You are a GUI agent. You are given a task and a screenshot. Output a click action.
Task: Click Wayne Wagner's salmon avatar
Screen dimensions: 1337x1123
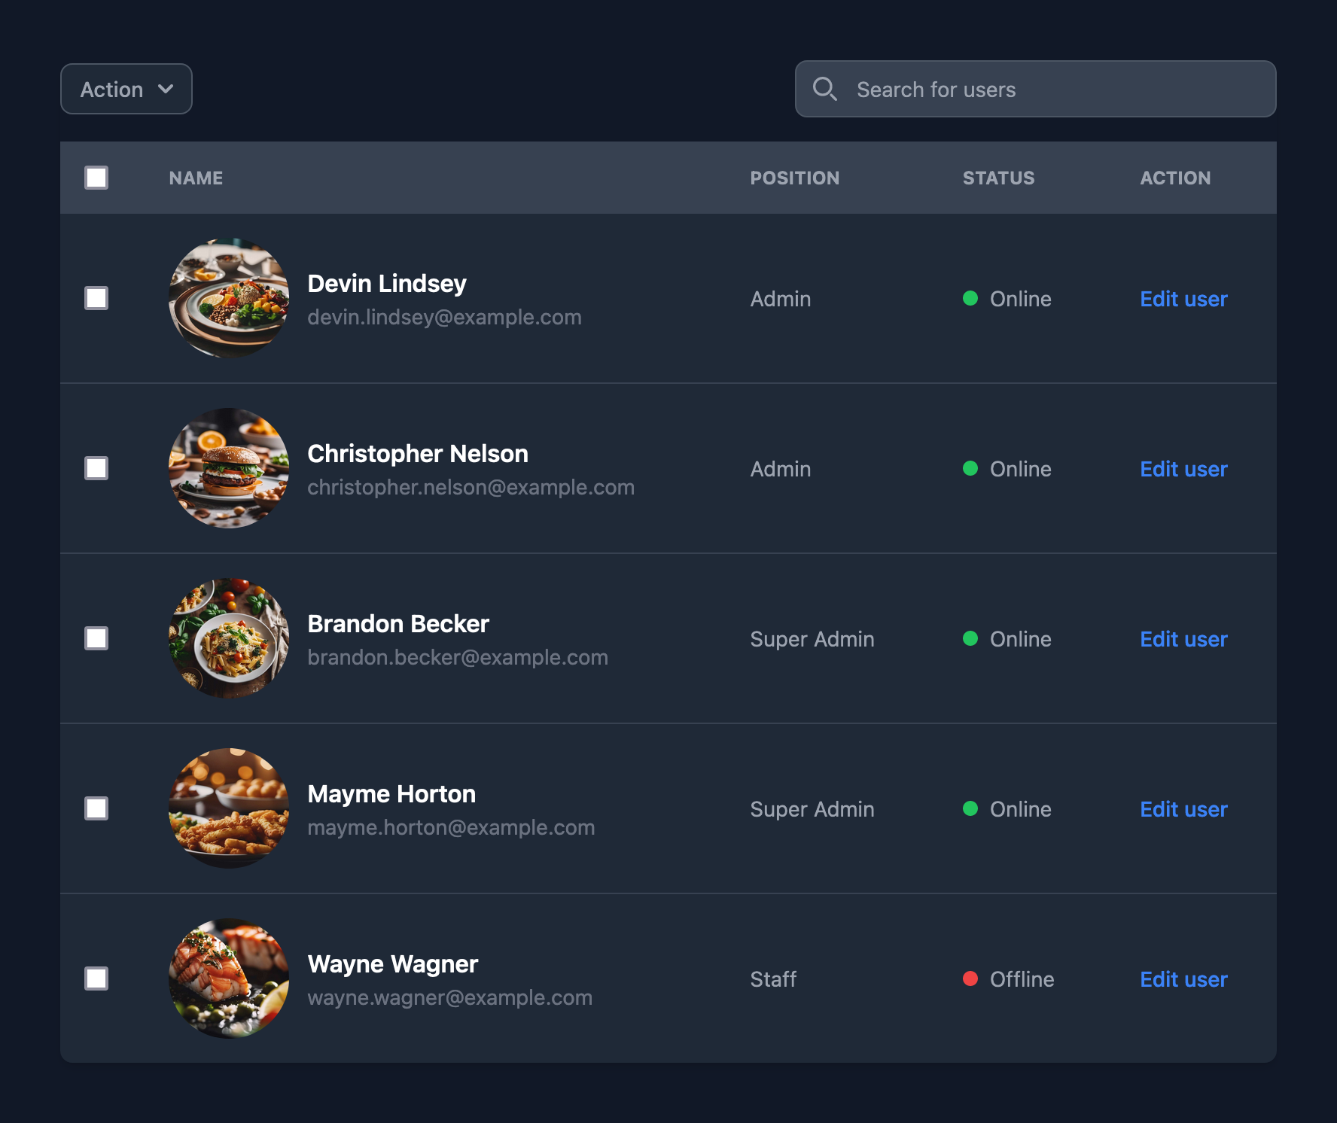(x=229, y=978)
